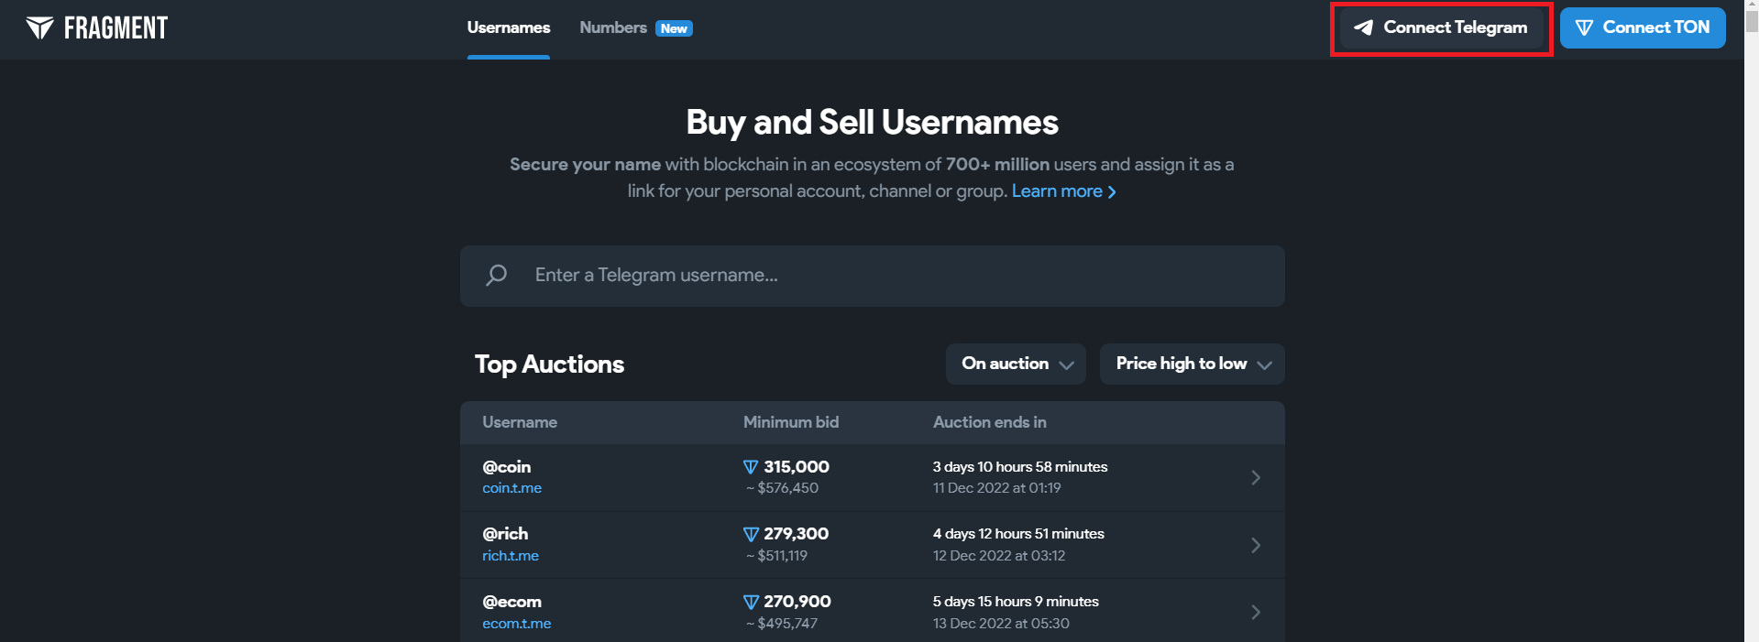Screen dimensions: 1759x642
Task: Open the coin.t.me link
Action: tap(511, 488)
